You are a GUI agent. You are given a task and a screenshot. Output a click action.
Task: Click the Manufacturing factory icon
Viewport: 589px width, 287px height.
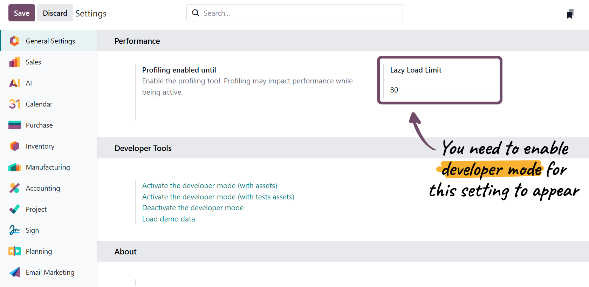(14, 167)
